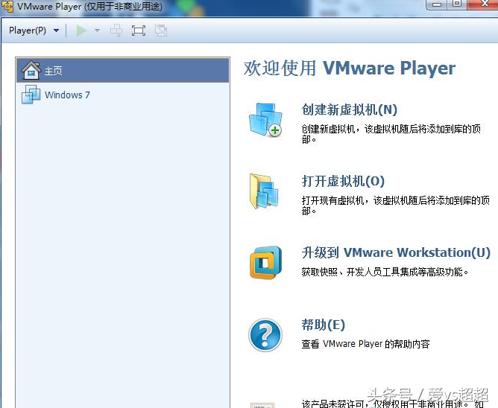This screenshot has height=408, width=498.
Task: Click 打开虚拟机(O) link
Action: point(343,181)
